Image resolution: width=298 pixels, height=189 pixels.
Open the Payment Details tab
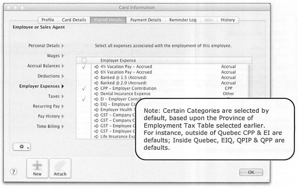(x=146, y=20)
